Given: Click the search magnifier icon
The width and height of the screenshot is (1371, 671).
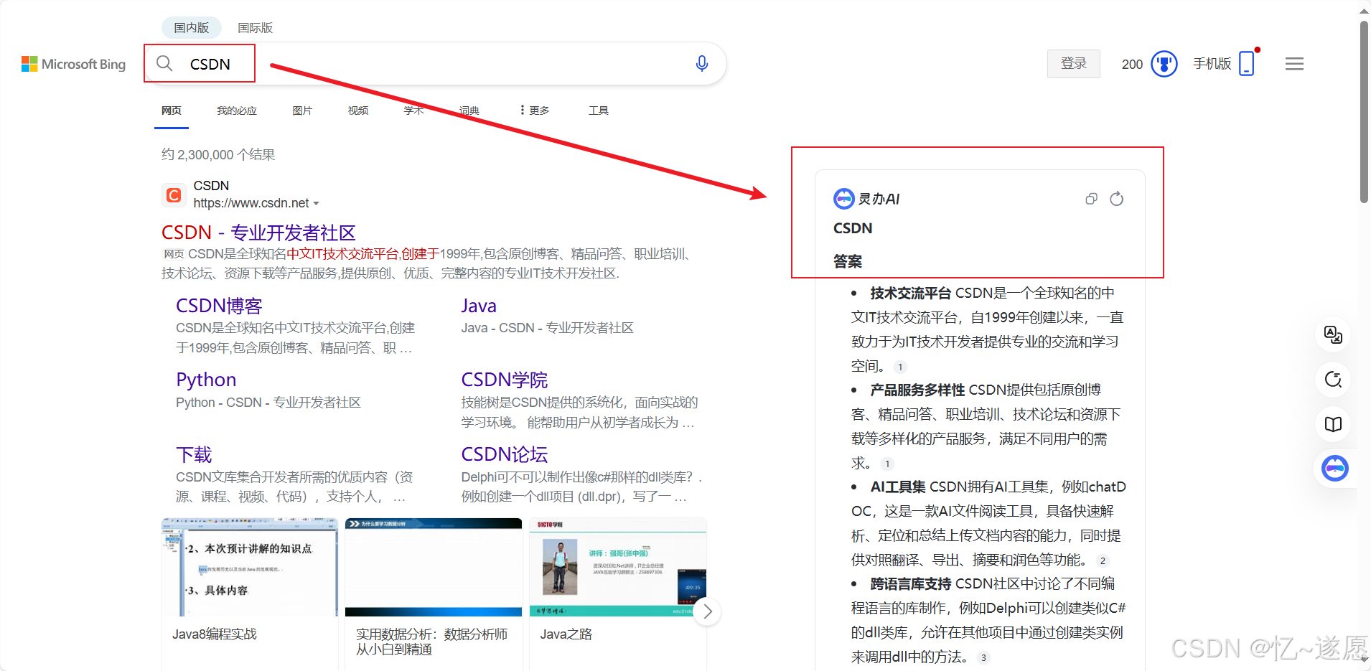Looking at the screenshot, I should click(164, 63).
